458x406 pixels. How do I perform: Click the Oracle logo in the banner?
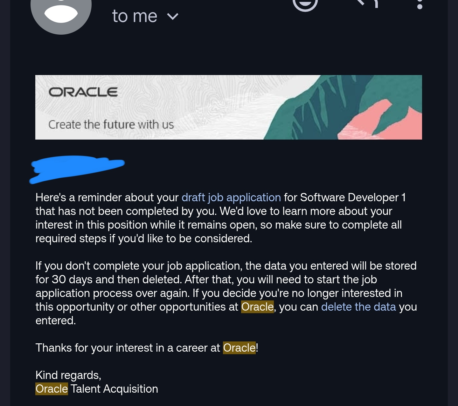[83, 92]
